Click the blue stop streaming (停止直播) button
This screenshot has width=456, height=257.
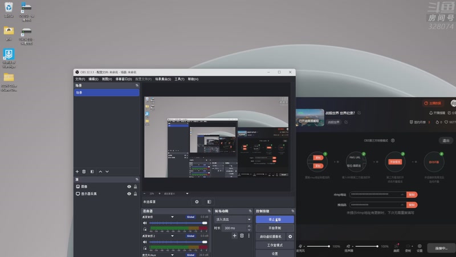point(275,219)
